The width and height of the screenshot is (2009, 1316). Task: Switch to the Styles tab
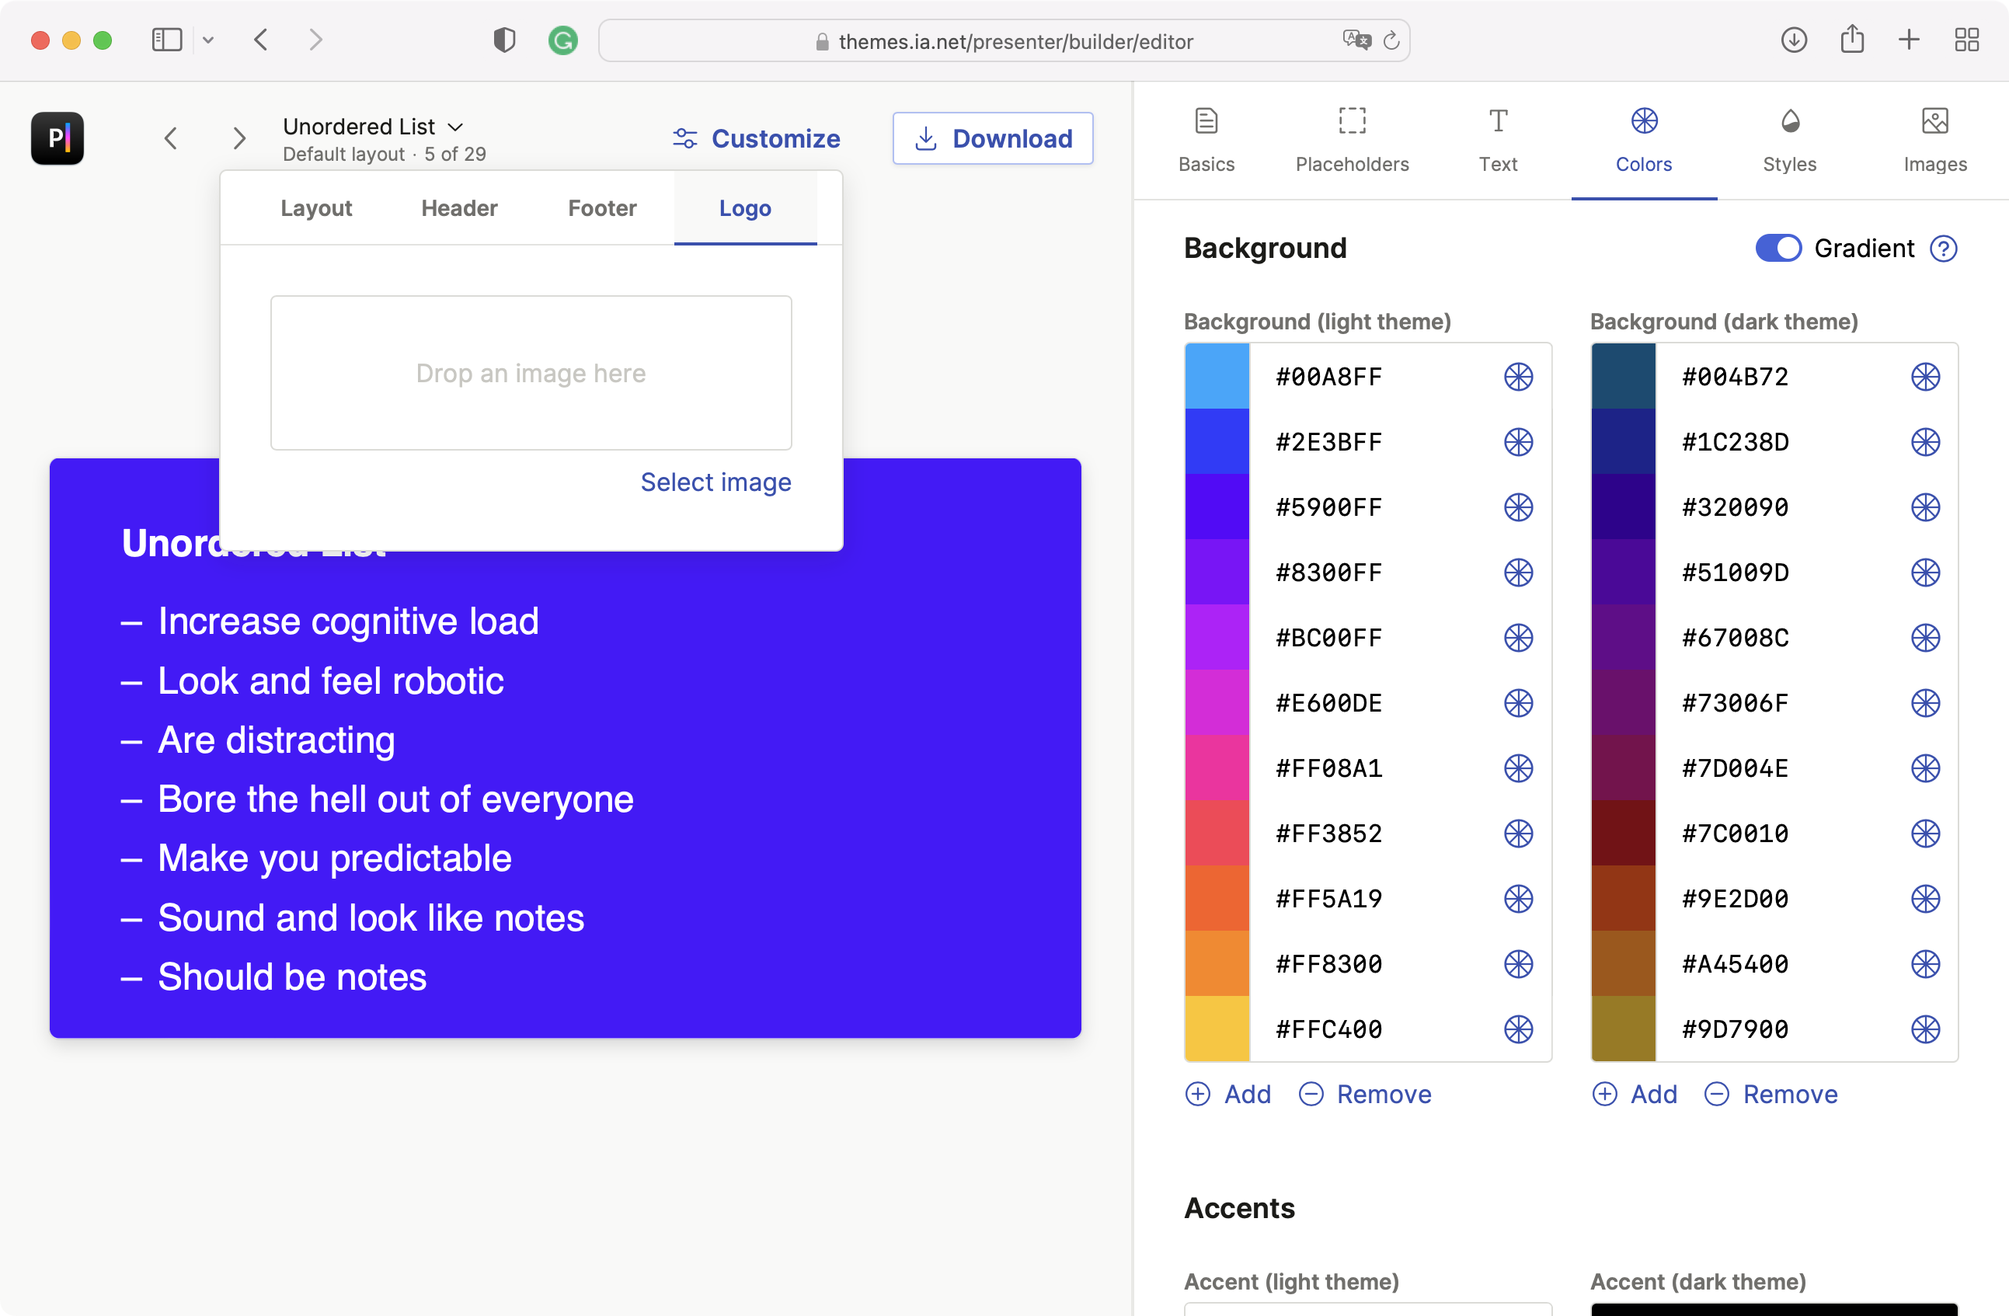click(1789, 140)
